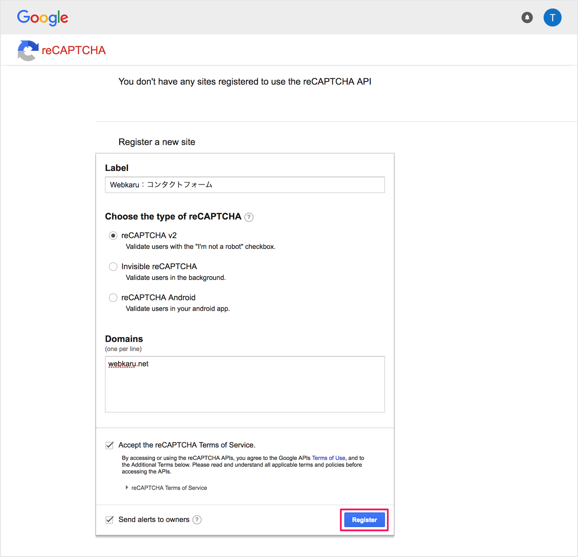Select the reCAPTCHA Android radio button
Image resolution: width=578 pixels, height=557 pixels.
coord(113,298)
